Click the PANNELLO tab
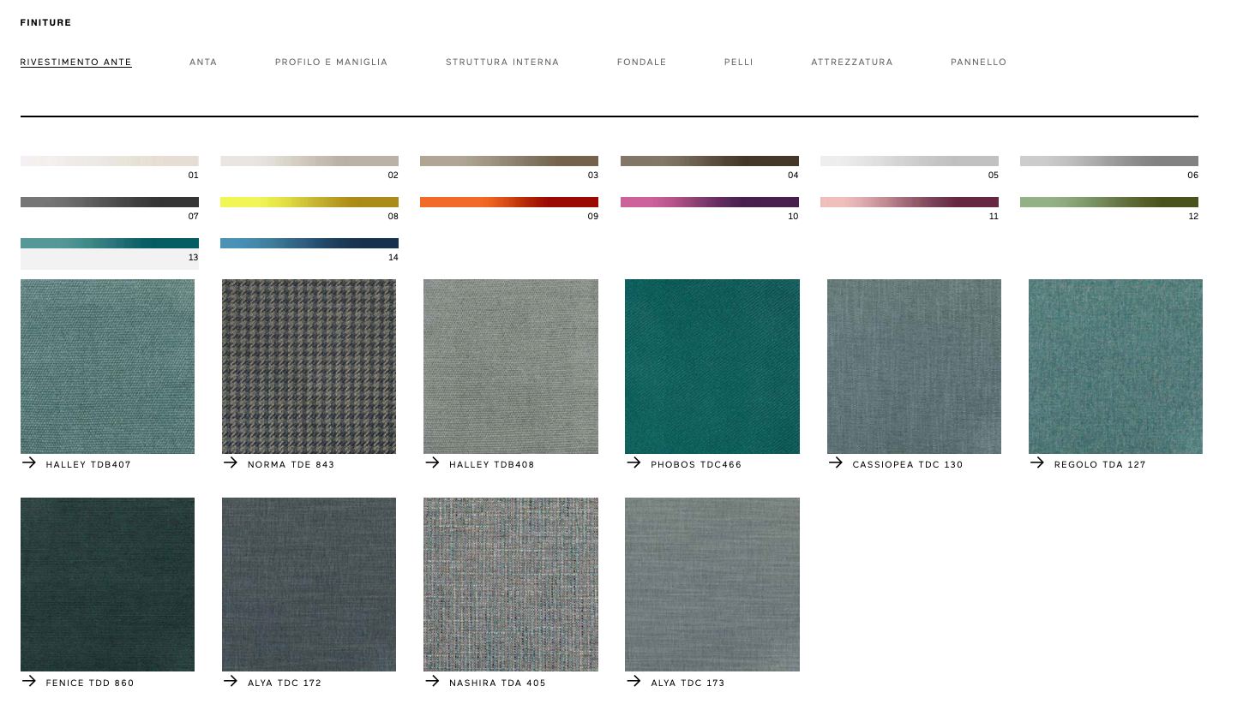Image resolution: width=1243 pixels, height=728 pixels. click(978, 63)
